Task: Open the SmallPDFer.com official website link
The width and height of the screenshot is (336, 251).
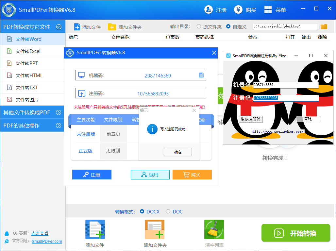Action: pos(47,241)
